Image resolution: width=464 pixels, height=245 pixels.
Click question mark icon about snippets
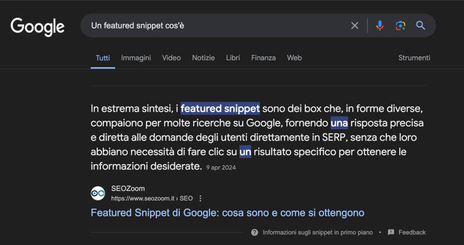pyautogui.click(x=255, y=232)
